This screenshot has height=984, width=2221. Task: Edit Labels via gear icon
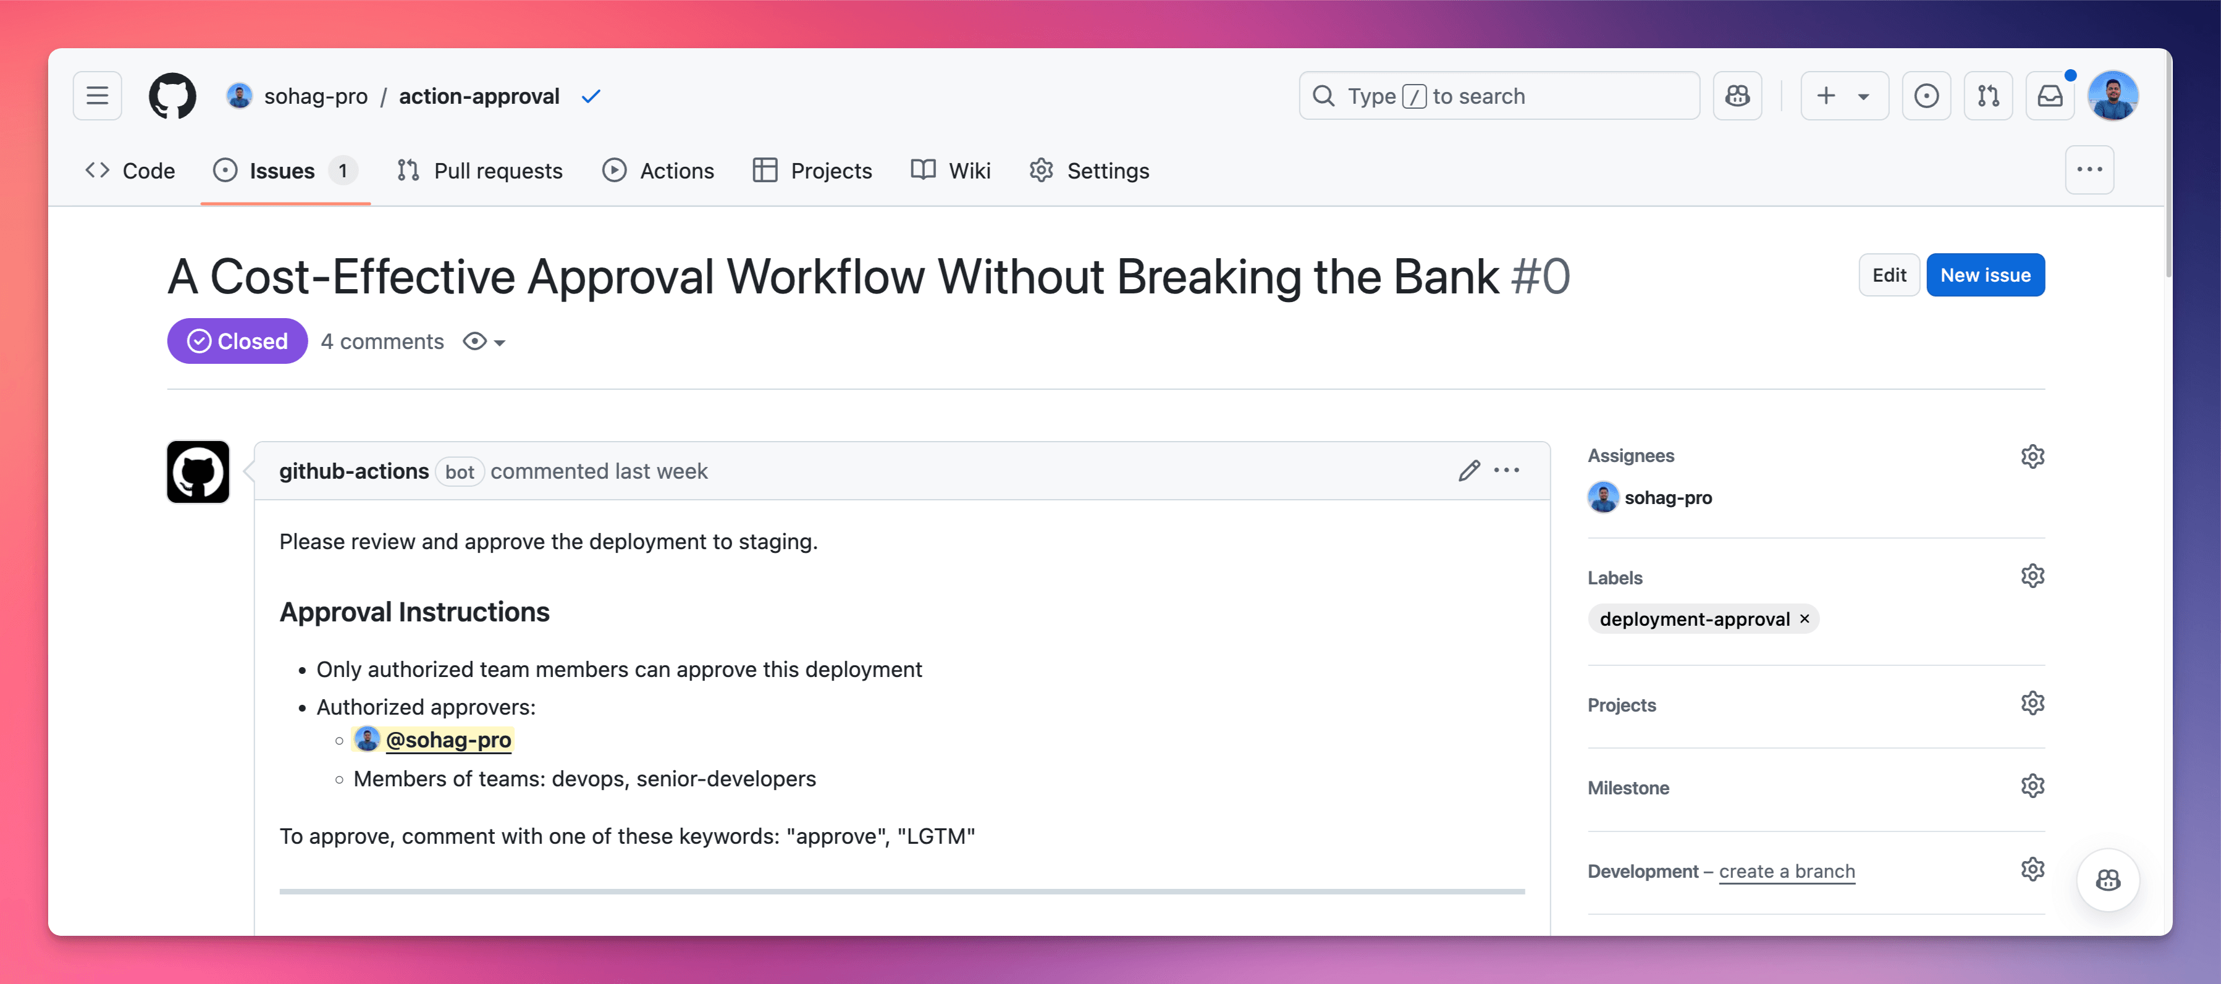tap(2032, 576)
